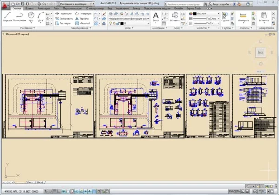Select the Дуга (Arc) tool
Screen dimensions: 279x195
pos(41,16)
